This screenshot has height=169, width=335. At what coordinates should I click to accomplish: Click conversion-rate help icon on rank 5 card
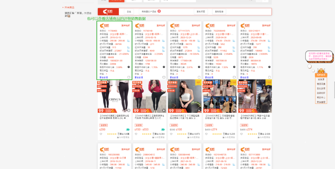(x=269, y=67)
